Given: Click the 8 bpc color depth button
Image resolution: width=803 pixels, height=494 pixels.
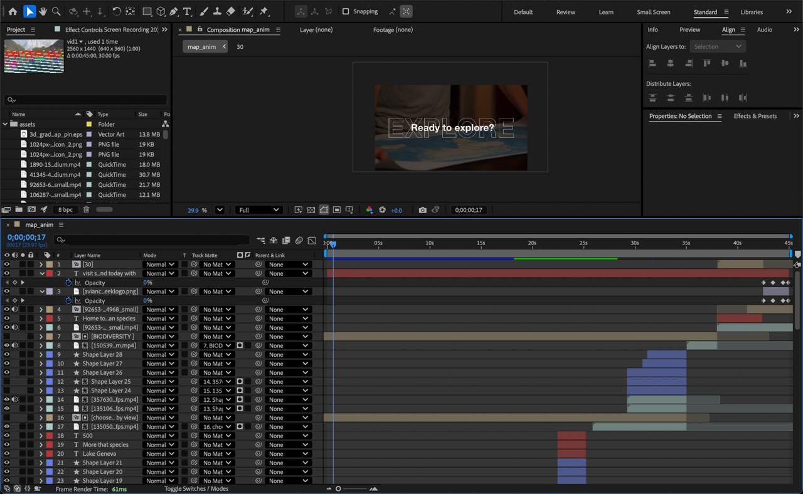Looking at the screenshot, I should [65, 209].
